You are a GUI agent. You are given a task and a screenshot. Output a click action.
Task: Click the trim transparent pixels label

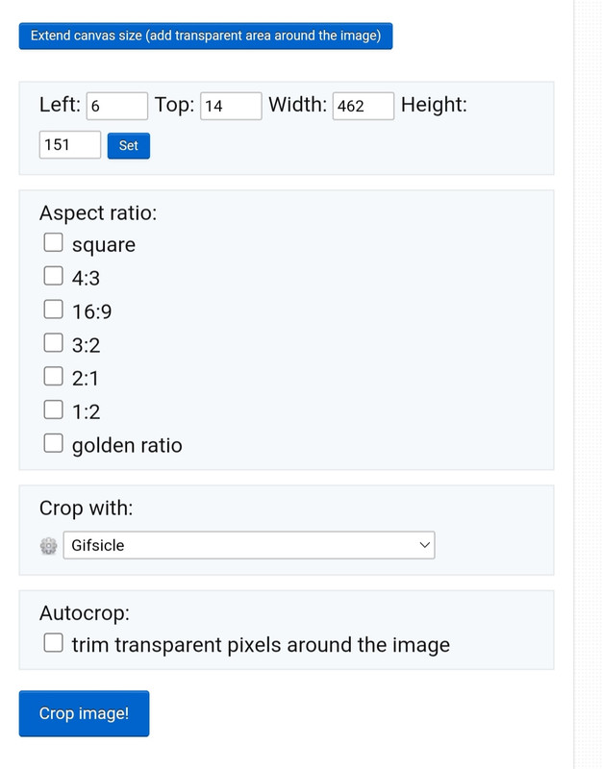point(261,644)
